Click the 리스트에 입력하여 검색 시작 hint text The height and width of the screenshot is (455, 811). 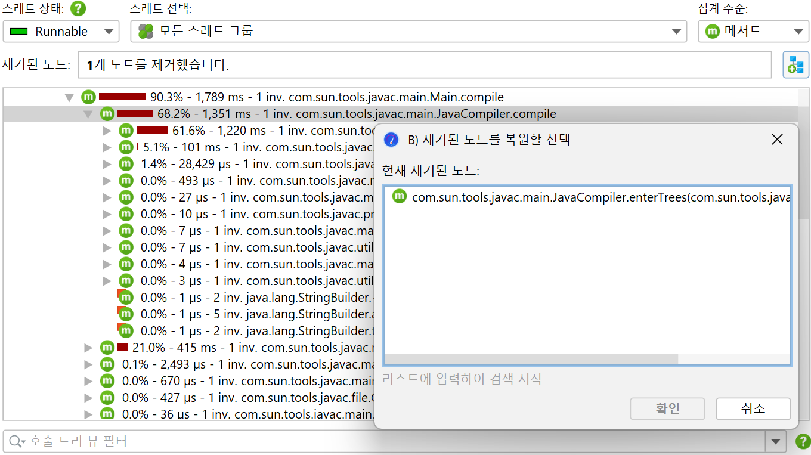462,379
